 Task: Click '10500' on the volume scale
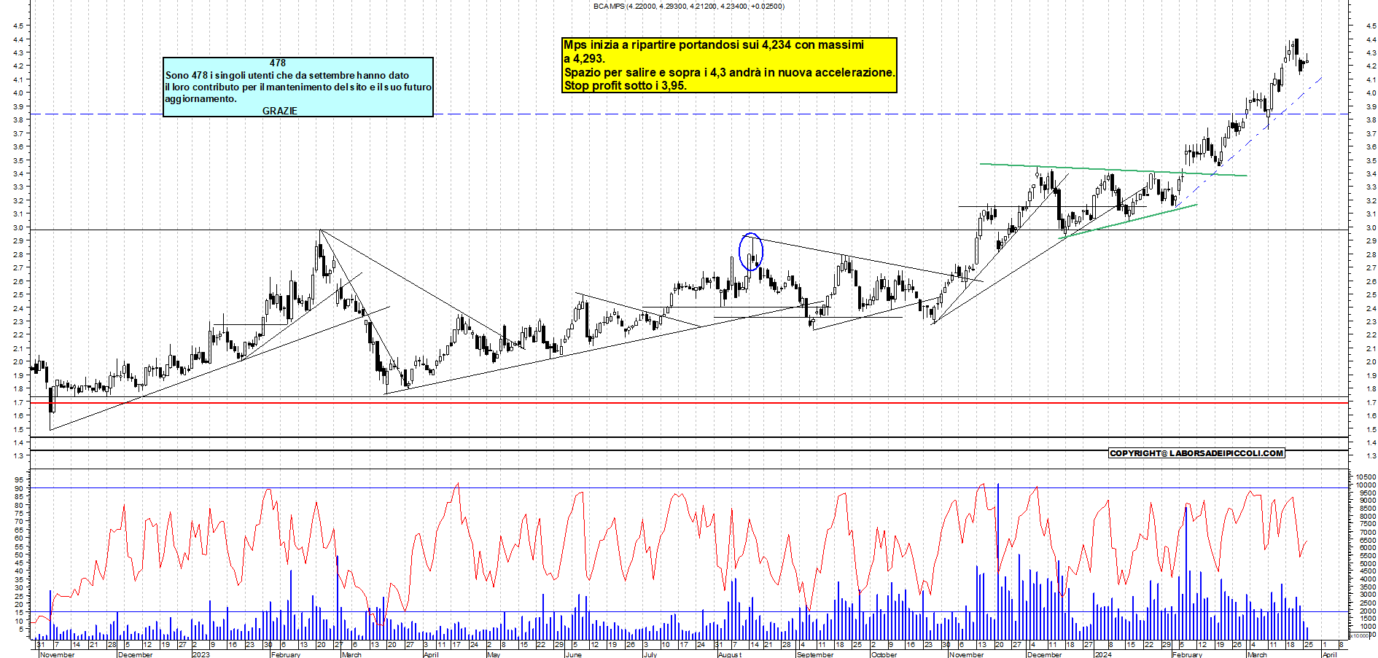coord(1366,477)
